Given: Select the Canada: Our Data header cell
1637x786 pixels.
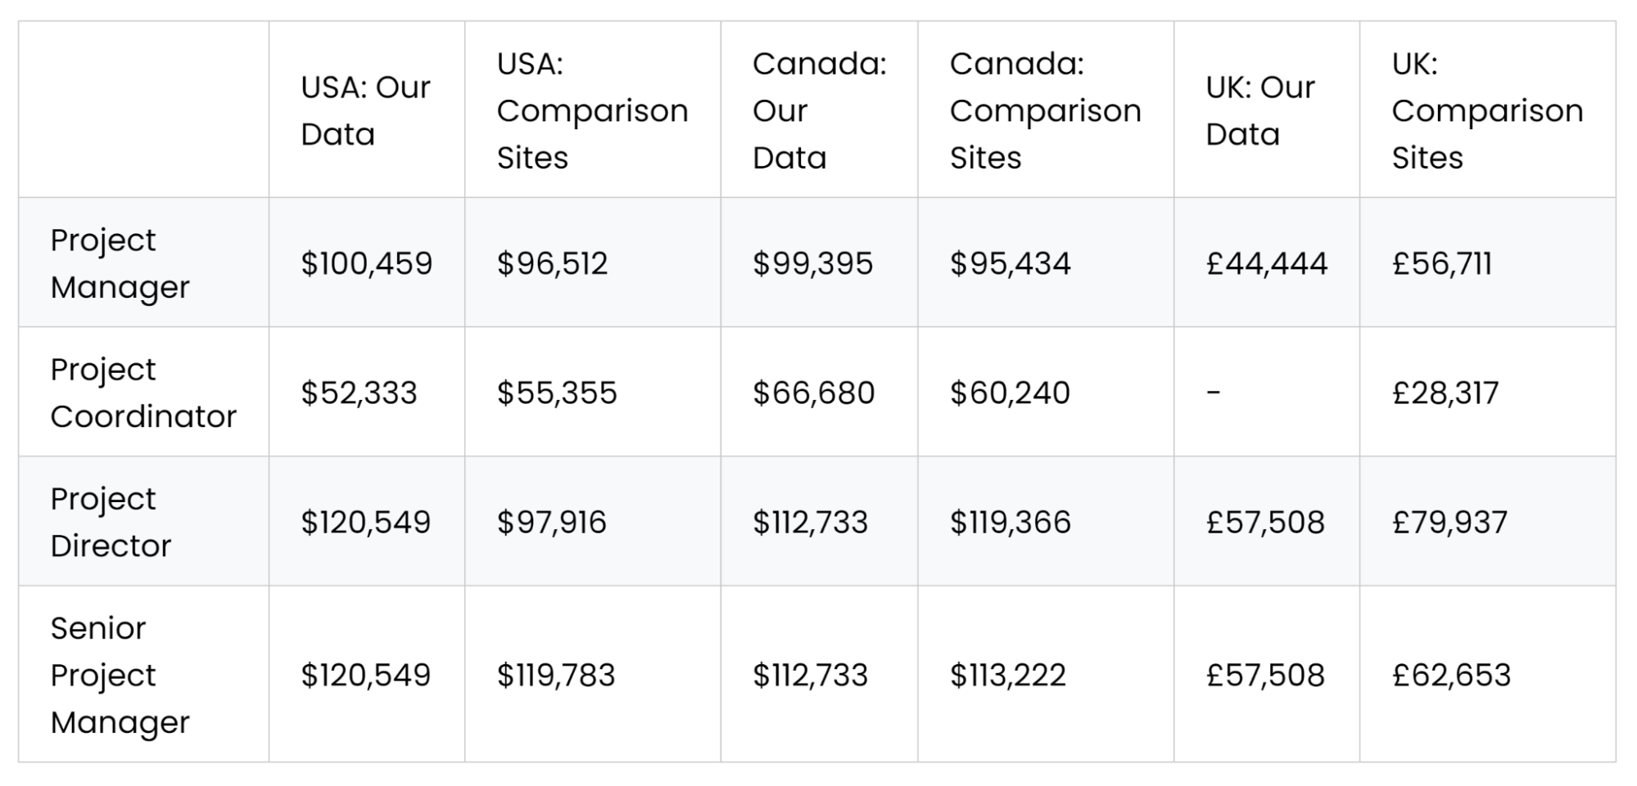Looking at the screenshot, I should point(818,110).
